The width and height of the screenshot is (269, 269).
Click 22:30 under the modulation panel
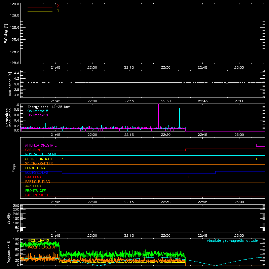pos(166,135)
